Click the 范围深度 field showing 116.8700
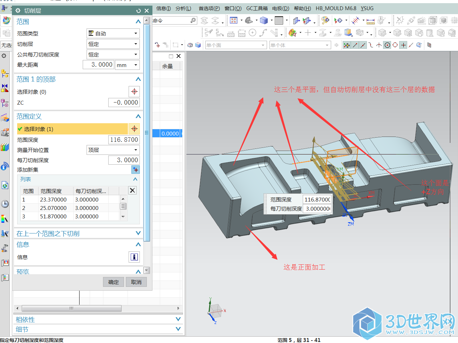Viewport: 458px width, 343px height. pos(124,140)
